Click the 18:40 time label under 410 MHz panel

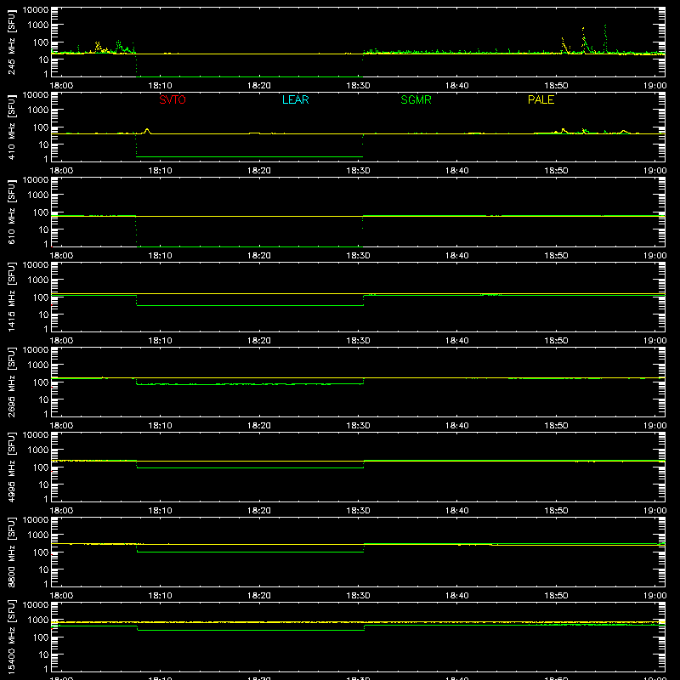coord(457,171)
